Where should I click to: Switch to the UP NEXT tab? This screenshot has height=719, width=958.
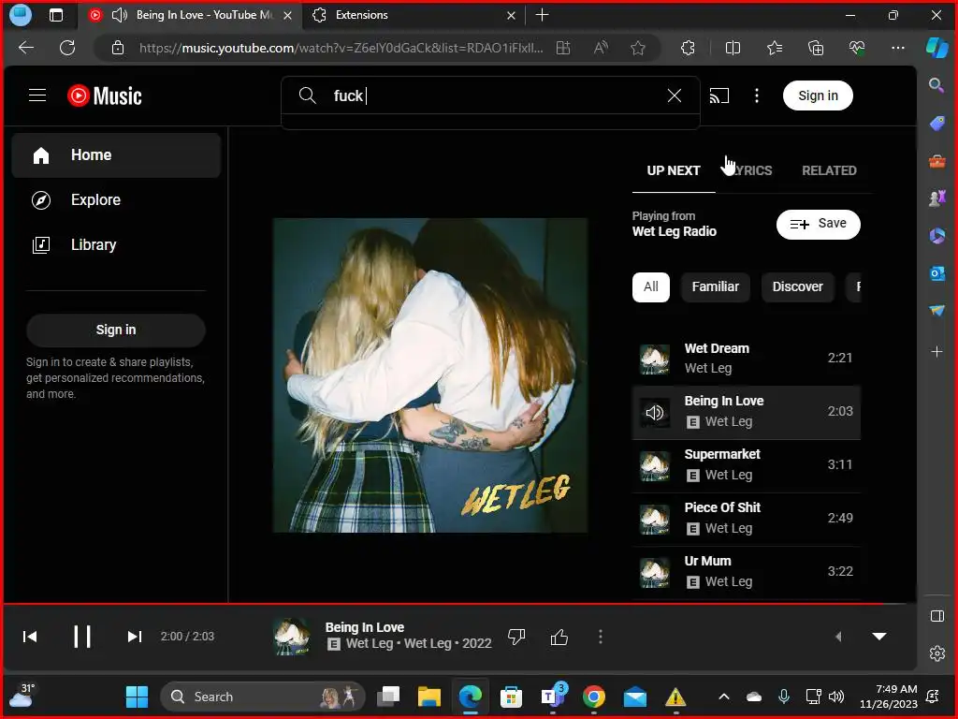point(674,170)
